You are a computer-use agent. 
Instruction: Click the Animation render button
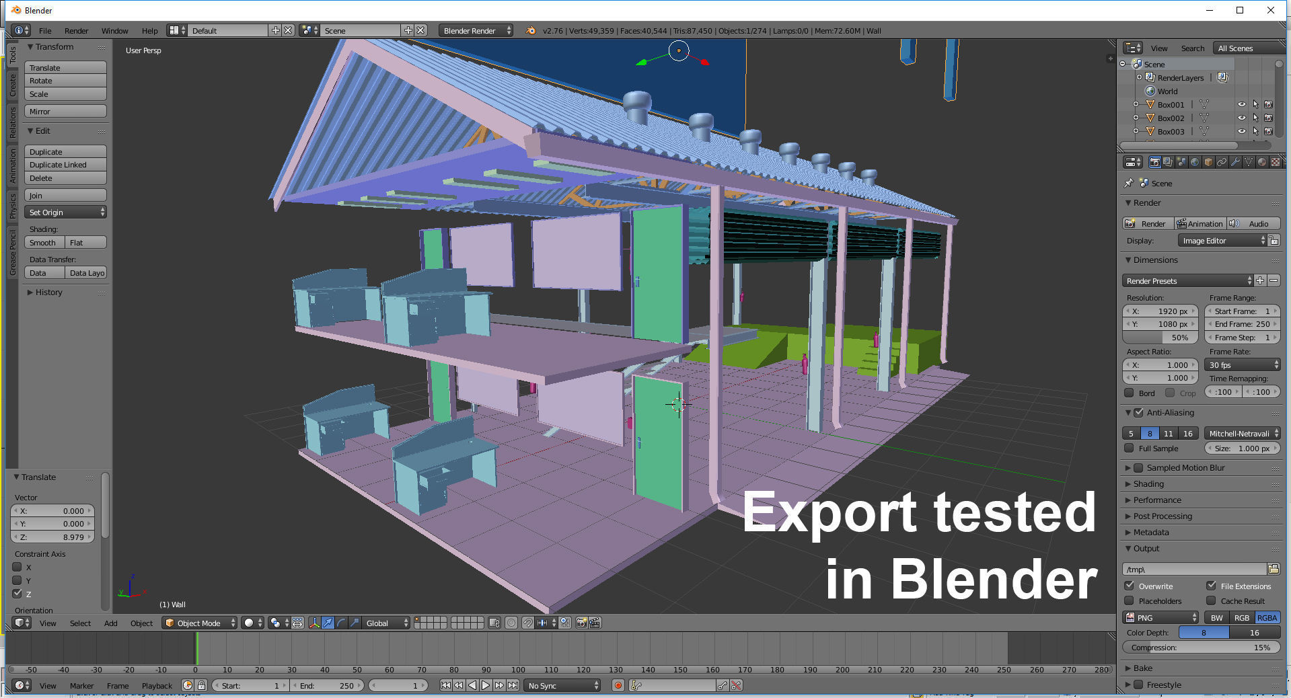(x=1200, y=223)
